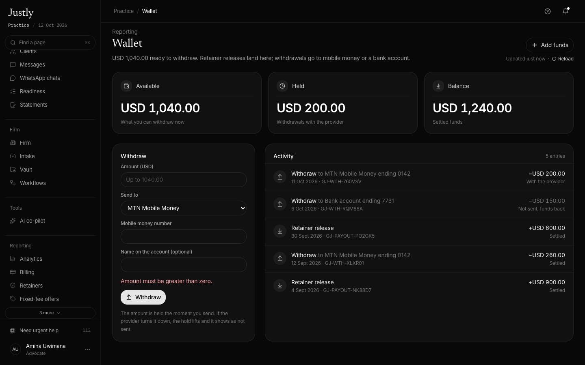The image size is (585, 365).
Task: Open the Intake inbox icon
Action: coord(13,157)
